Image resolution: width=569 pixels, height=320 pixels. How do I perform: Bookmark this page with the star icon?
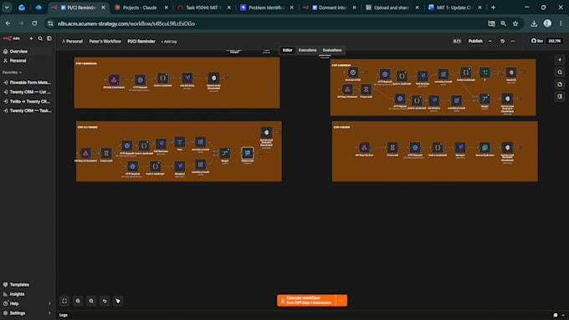pos(515,23)
